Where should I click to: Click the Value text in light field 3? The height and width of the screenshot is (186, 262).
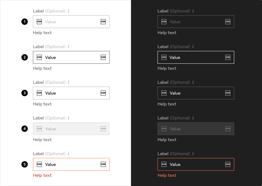tap(50, 93)
